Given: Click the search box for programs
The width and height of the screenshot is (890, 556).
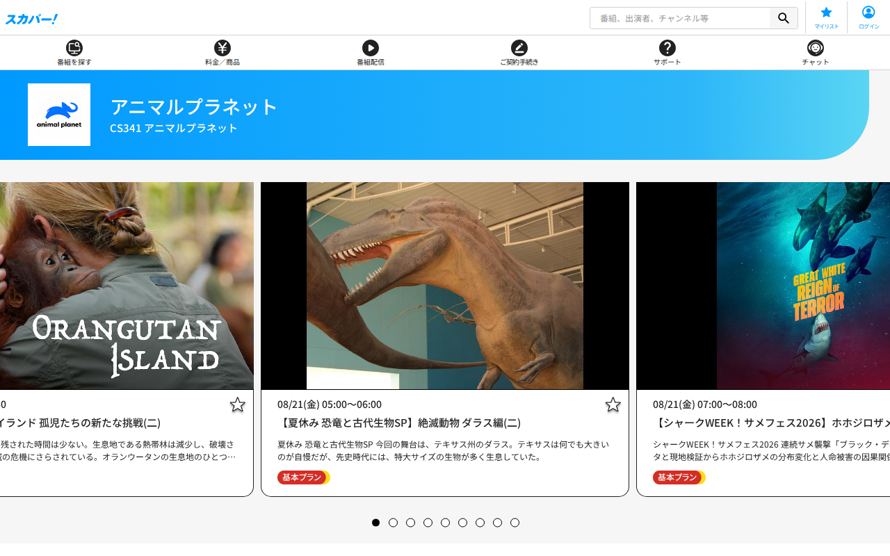Looking at the screenshot, I should pyautogui.click(x=680, y=18).
